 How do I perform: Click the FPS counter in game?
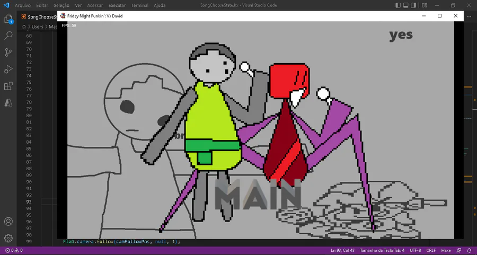(69, 25)
